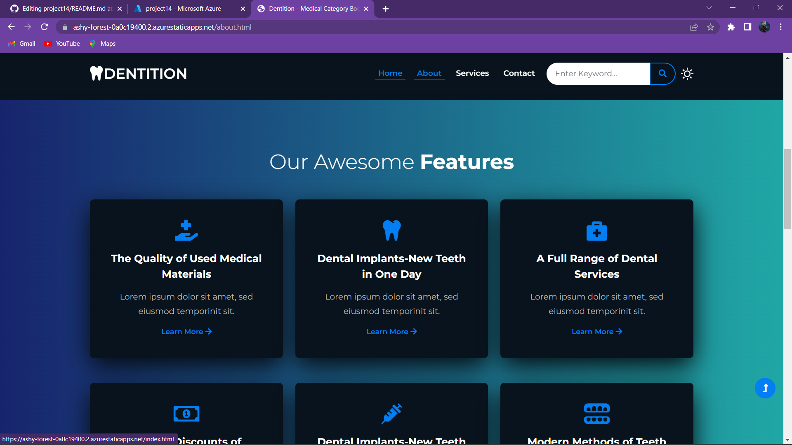Image resolution: width=792 pixels, height=445 pixels.
Task: Open Maps from the bookmarks bar
Action: point(102,44)
